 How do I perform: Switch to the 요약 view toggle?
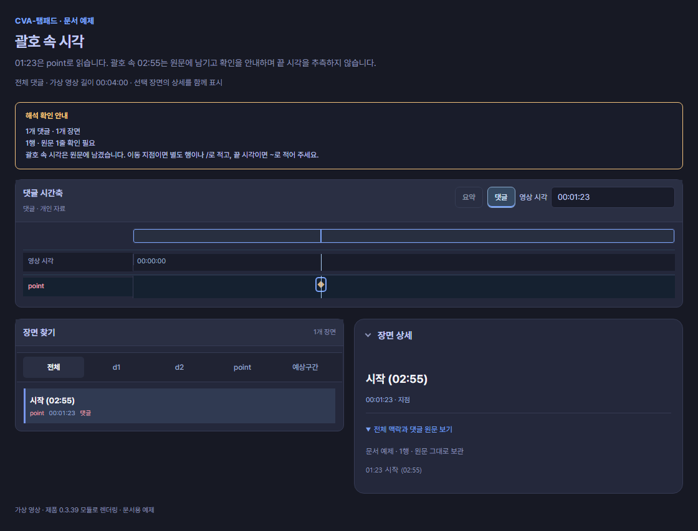469,197
